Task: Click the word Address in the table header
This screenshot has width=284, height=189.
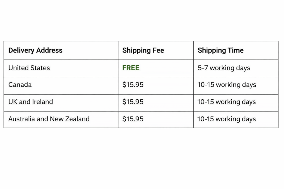Action: pos(49,50)
